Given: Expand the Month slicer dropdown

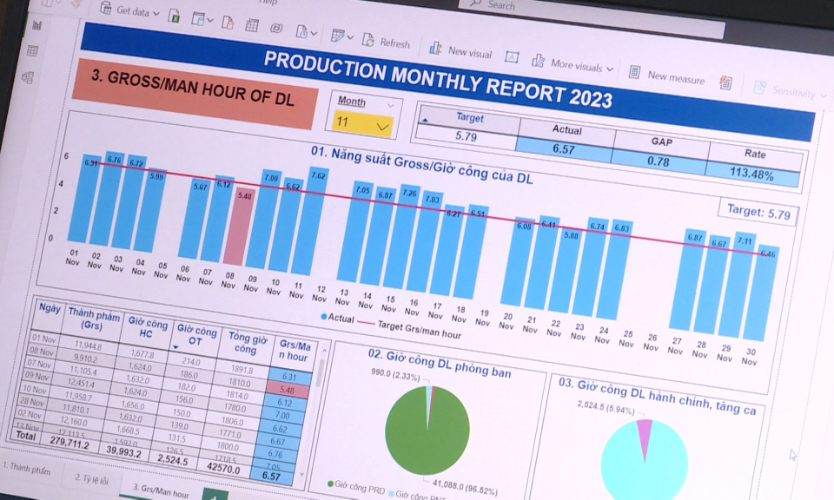Looking at the screenshot, I should point(383,126).
